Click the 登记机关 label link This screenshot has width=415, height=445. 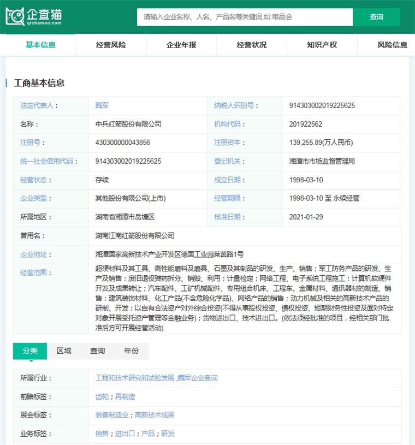[x=227, y=161]
